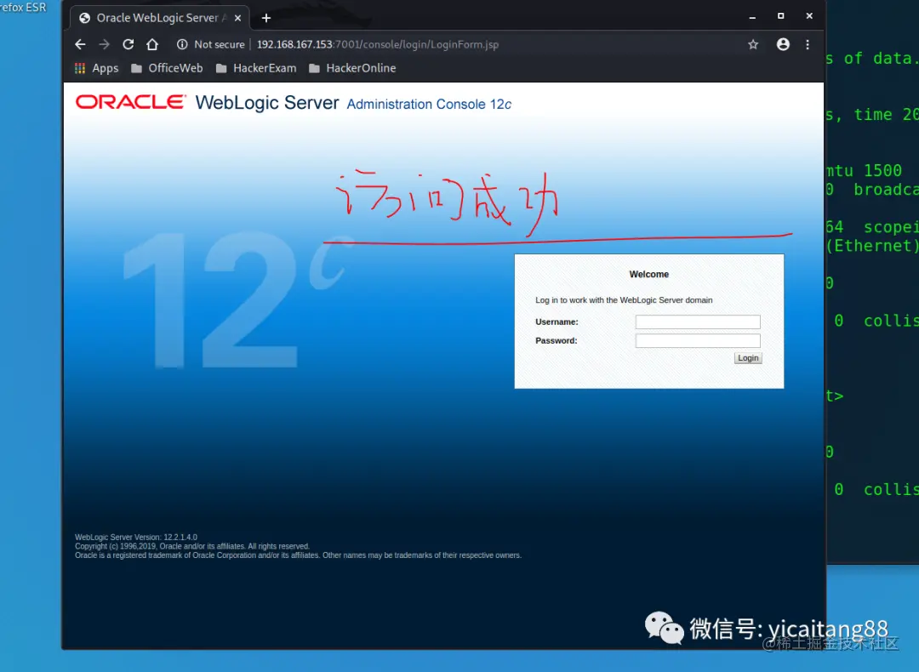Open a new browser tab
919x672 pixels.
(266, 18)
